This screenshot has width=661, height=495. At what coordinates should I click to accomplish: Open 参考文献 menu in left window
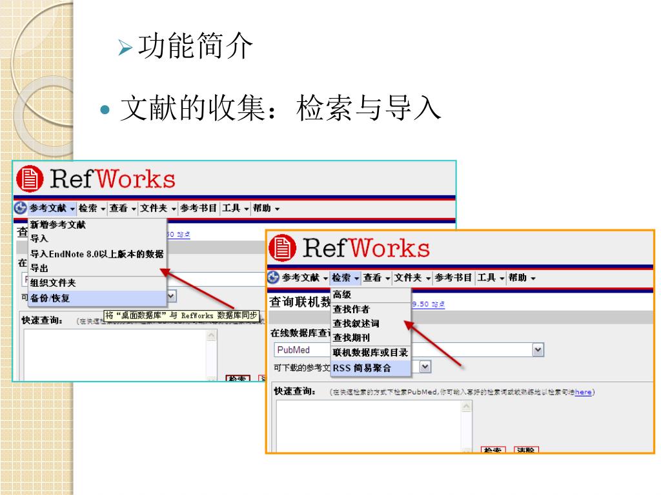[x=52, y=208]
